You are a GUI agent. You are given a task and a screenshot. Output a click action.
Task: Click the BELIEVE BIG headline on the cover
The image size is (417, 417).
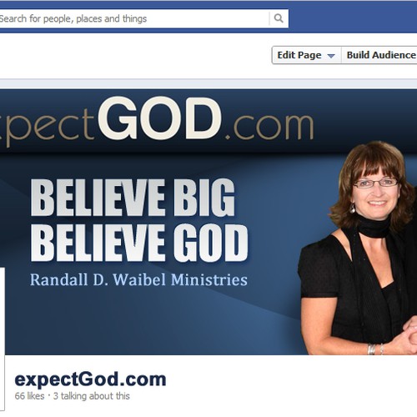133,197
